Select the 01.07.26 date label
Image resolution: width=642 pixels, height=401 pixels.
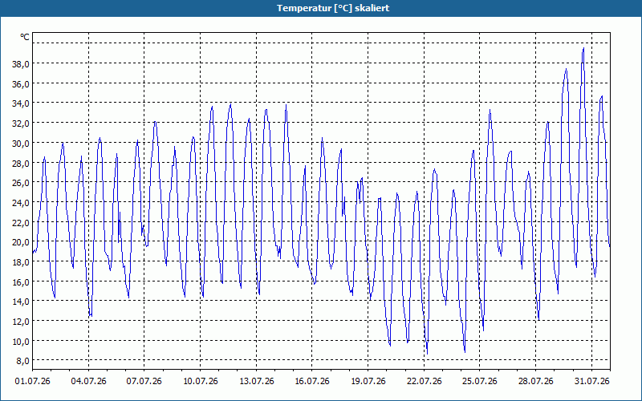[x=33, y=382]
